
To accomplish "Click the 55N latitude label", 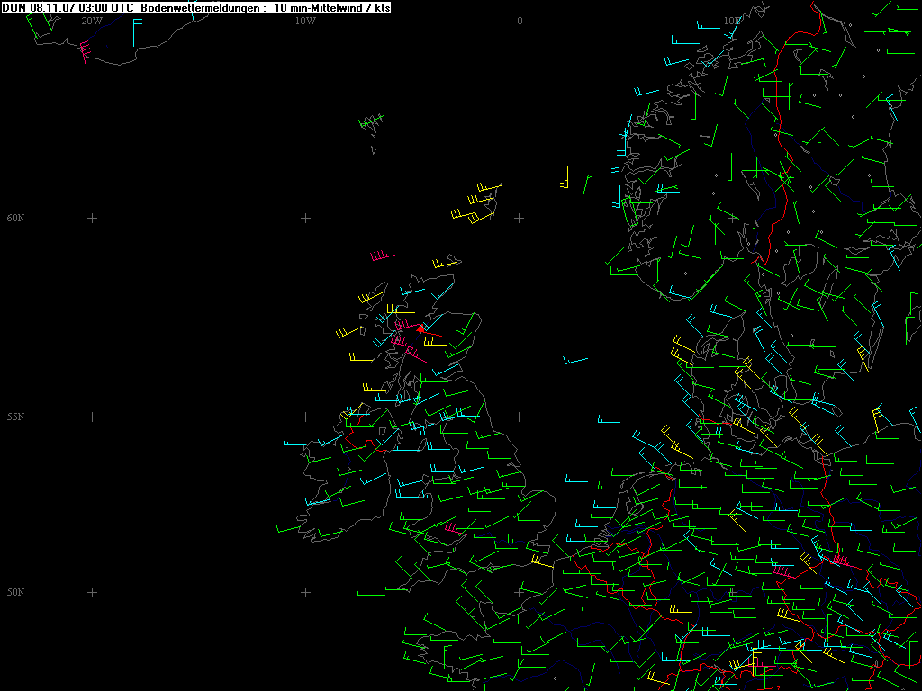I will (x=15, y=417).
